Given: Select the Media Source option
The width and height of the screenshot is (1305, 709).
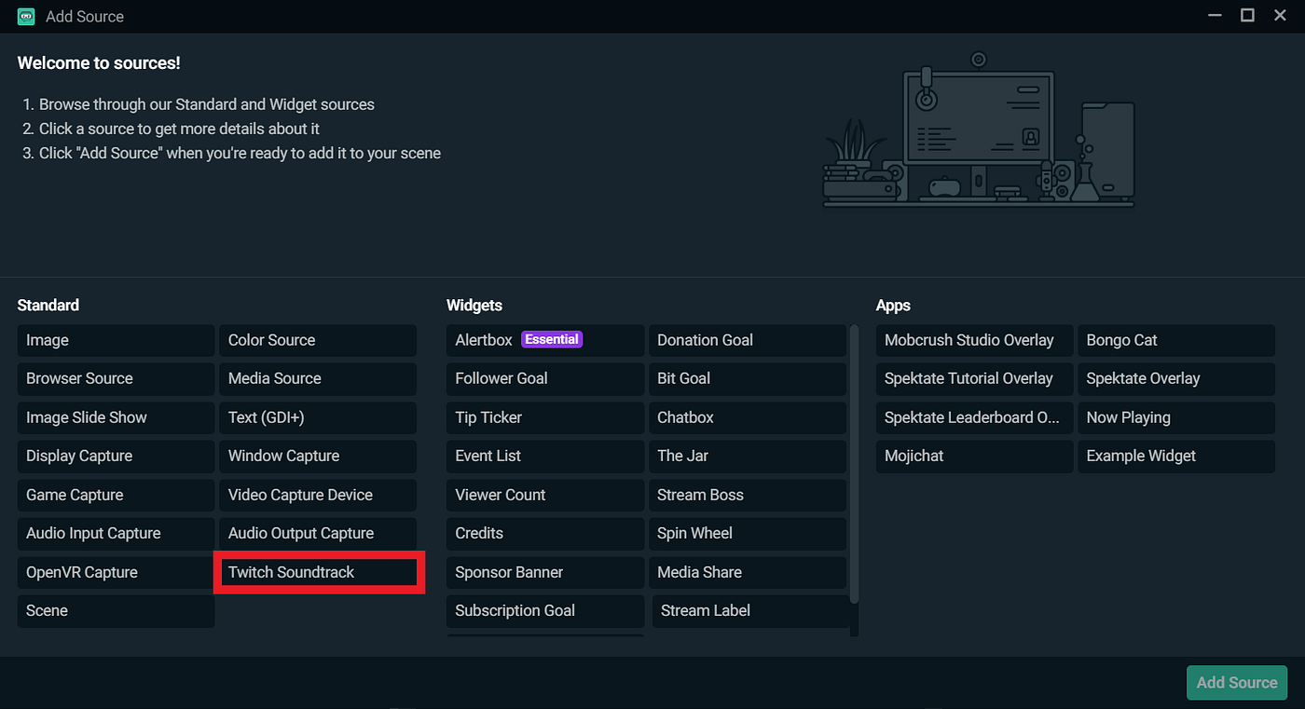Looking at the screenshot, I should [x=318, y=378].
